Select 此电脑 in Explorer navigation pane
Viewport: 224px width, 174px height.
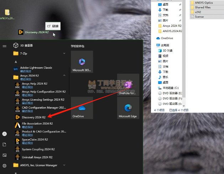(x=163, y=45)
